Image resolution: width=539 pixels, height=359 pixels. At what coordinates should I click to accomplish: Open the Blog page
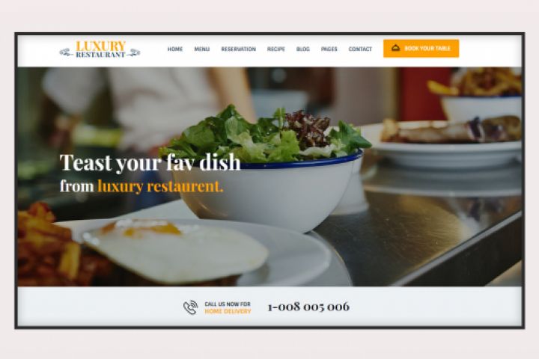tap(303, 49)
